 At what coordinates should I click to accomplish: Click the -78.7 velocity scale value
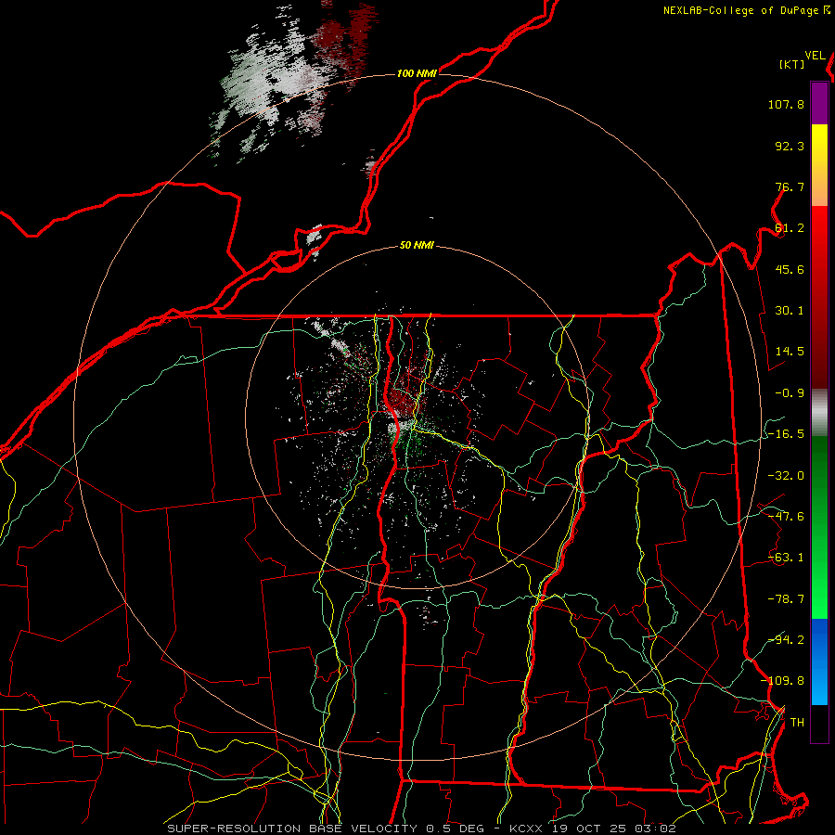(x=786, y=599)
